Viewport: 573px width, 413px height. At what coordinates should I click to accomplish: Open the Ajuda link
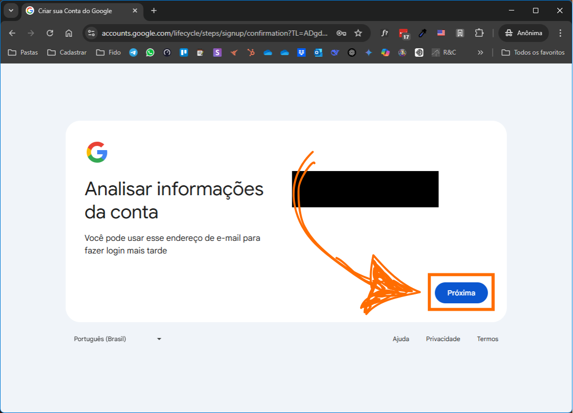tap(401, 339)
